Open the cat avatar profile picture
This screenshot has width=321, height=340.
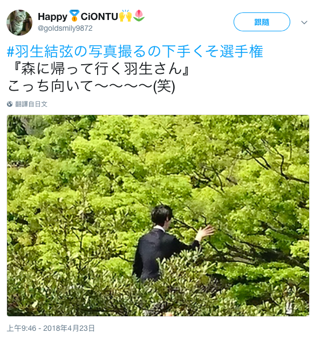19,23
